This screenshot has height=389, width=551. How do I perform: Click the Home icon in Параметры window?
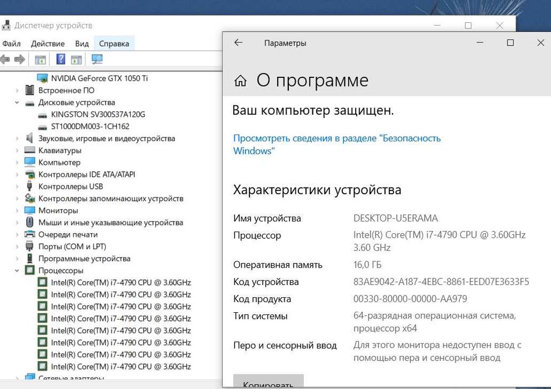click(x=240, y=81)
